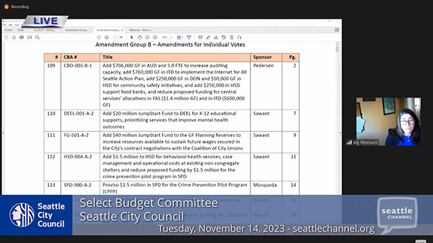Go to previous page with up-arrow icon
This screenshot has height=243, width=433.
click(99, 37)
